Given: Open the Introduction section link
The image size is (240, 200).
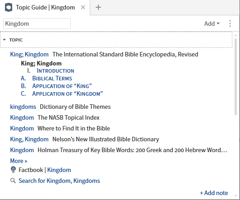Looking at the screenshot, I should tap(55, 71).
